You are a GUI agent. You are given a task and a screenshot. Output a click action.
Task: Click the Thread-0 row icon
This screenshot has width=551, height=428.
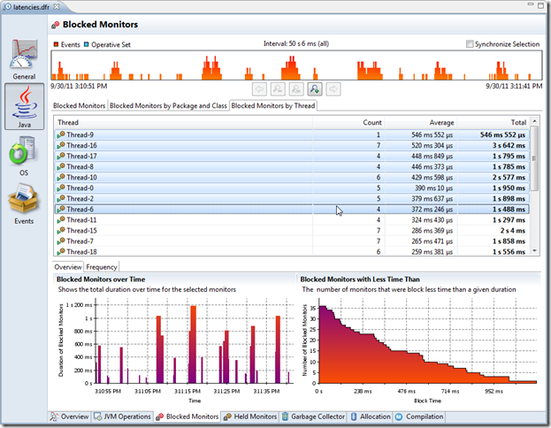click(x=61, y=187)
